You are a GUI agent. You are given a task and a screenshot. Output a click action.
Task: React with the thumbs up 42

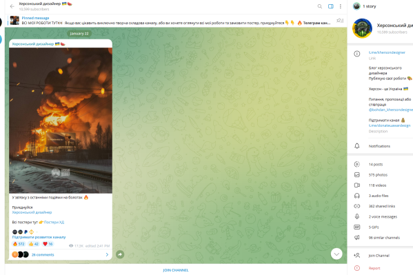[34, 244]
